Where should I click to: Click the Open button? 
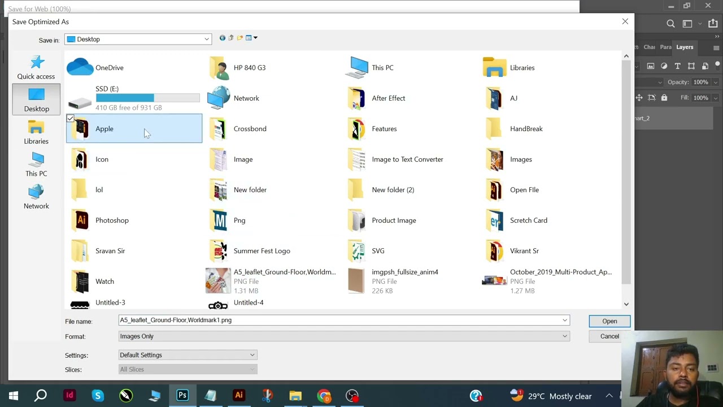click(609, 321)
